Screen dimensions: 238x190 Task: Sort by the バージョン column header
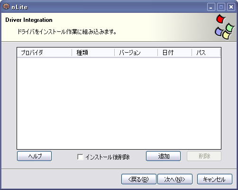click(136, 52)
